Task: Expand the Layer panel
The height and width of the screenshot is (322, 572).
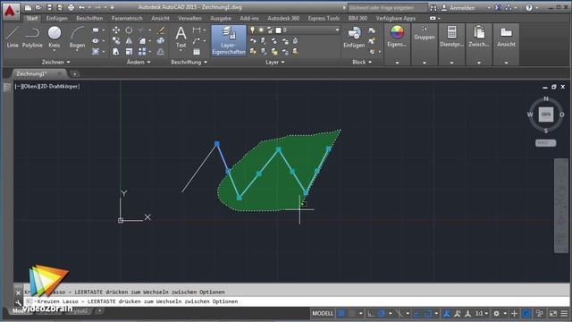Action: point(274,62)
